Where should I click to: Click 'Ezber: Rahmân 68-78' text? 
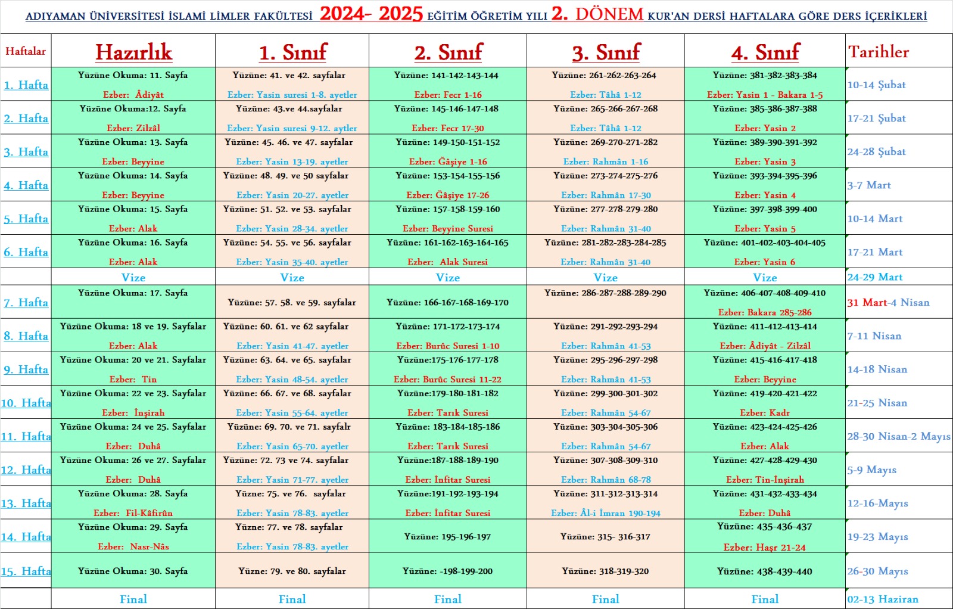[606, 479]
